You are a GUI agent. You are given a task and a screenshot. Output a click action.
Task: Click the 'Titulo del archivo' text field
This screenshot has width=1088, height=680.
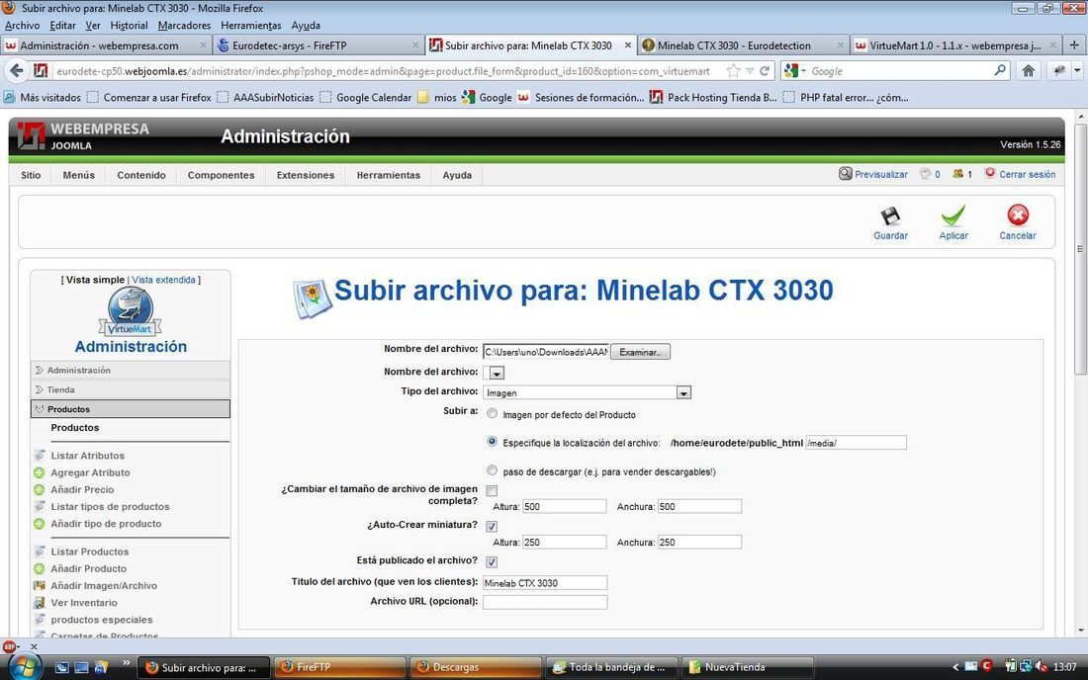click(545, 583)
